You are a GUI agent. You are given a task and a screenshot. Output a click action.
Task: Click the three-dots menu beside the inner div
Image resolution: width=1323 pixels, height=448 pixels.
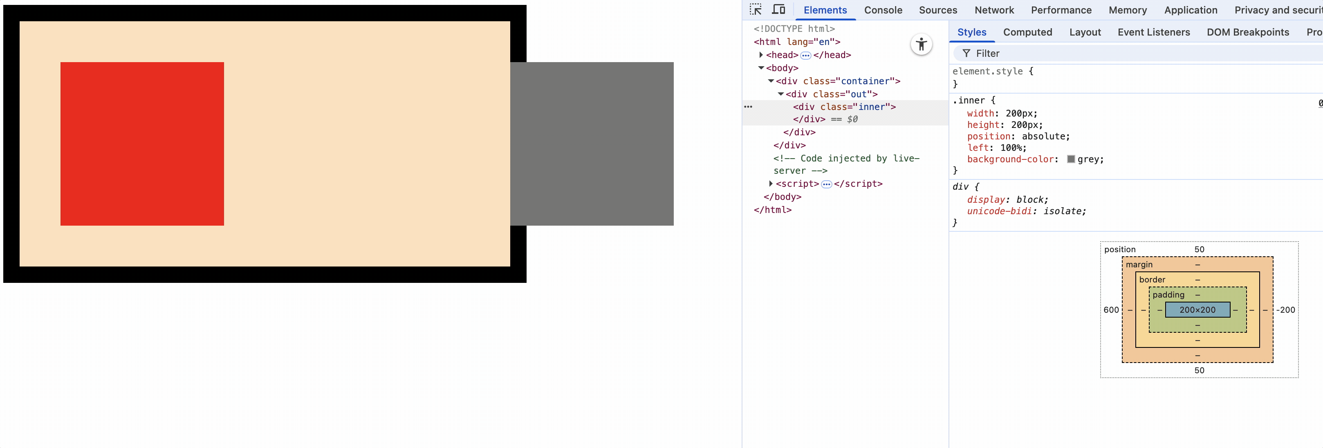pyautogui.click(x=748, y=107)
